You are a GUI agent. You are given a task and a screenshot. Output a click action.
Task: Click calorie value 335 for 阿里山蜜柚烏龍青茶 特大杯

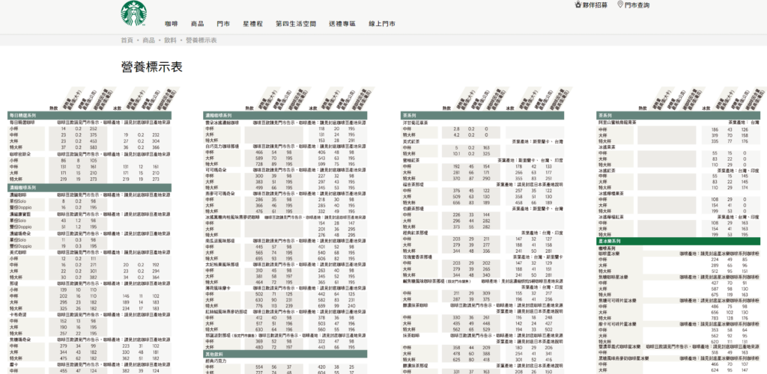(715, 141)
